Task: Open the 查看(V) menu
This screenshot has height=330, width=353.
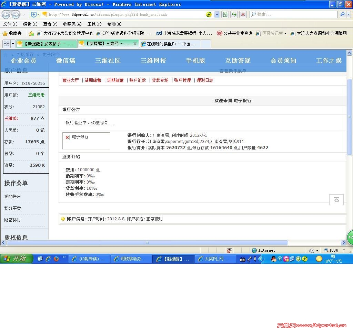Action: pos(50,24)
